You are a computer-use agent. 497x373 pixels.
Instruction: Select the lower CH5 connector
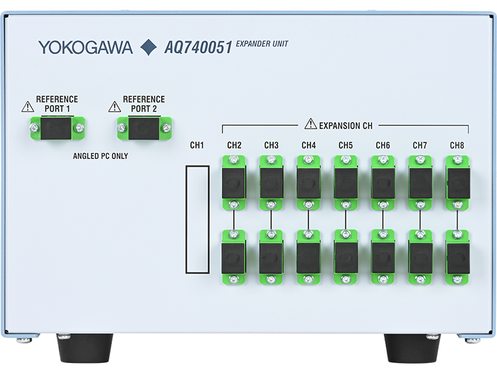345,257
